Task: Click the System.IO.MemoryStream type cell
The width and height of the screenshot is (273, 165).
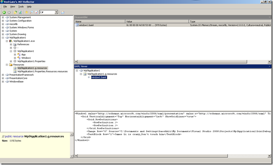Action: pos(230,25)
